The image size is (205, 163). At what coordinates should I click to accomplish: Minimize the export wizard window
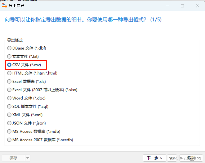(167, 6)
